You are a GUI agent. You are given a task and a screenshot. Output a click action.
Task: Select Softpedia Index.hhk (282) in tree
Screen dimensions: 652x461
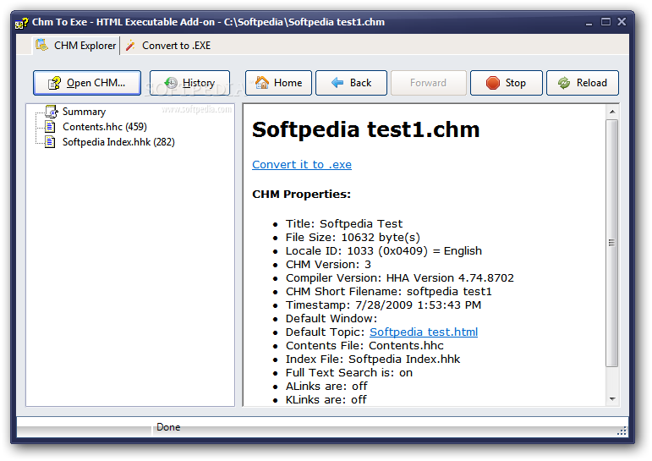[x=118, y=142]
